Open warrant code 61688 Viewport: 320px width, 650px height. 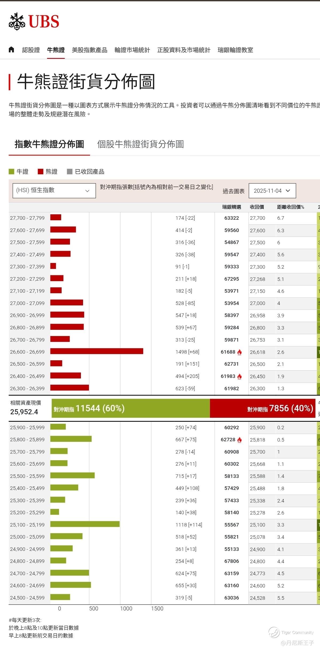point(228,352)
